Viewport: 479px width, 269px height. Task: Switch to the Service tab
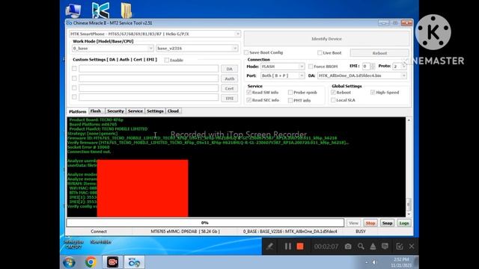[x=135, y=111]
